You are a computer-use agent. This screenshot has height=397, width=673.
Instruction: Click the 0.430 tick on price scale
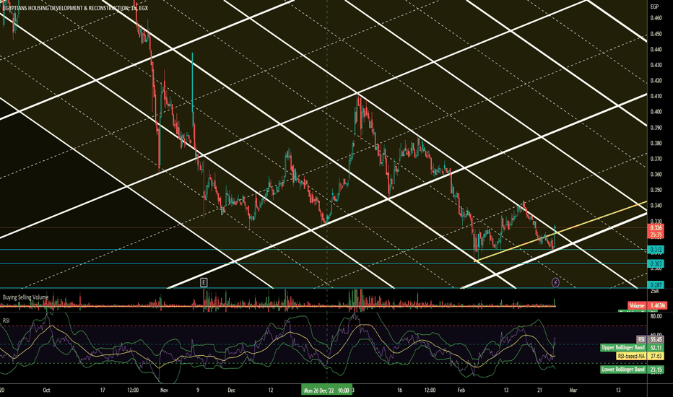(656, 65)
